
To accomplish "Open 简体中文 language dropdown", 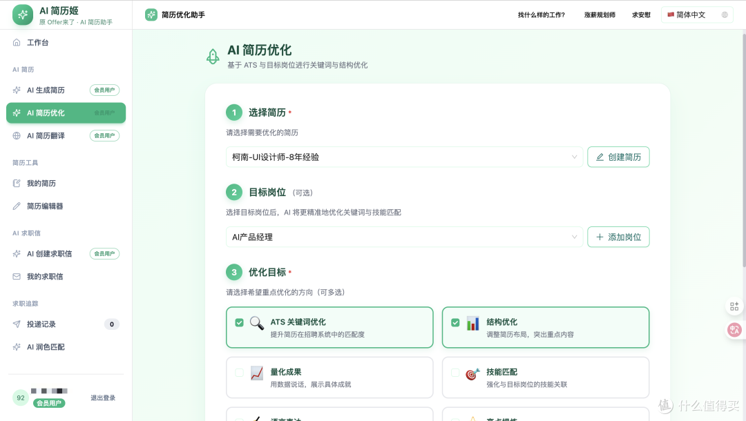I will pos(697,14).
